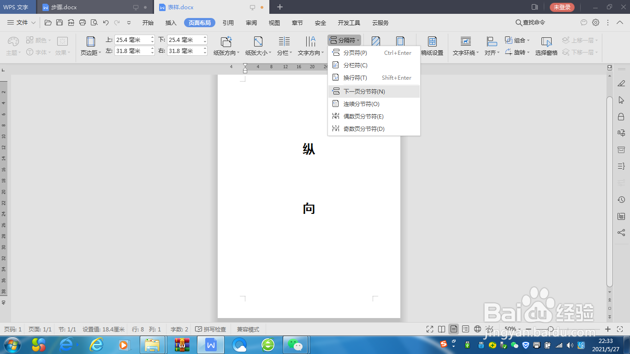Click the Windows Start button
Image resolution: width=630 pixels, height=354 pixels.
[12, 345]
